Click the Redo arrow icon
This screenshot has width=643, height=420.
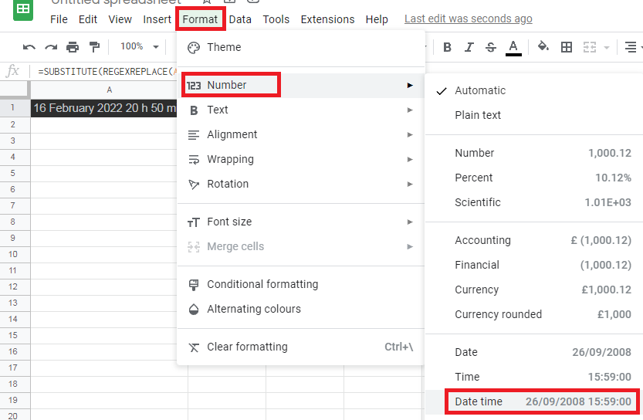(51, 47)
